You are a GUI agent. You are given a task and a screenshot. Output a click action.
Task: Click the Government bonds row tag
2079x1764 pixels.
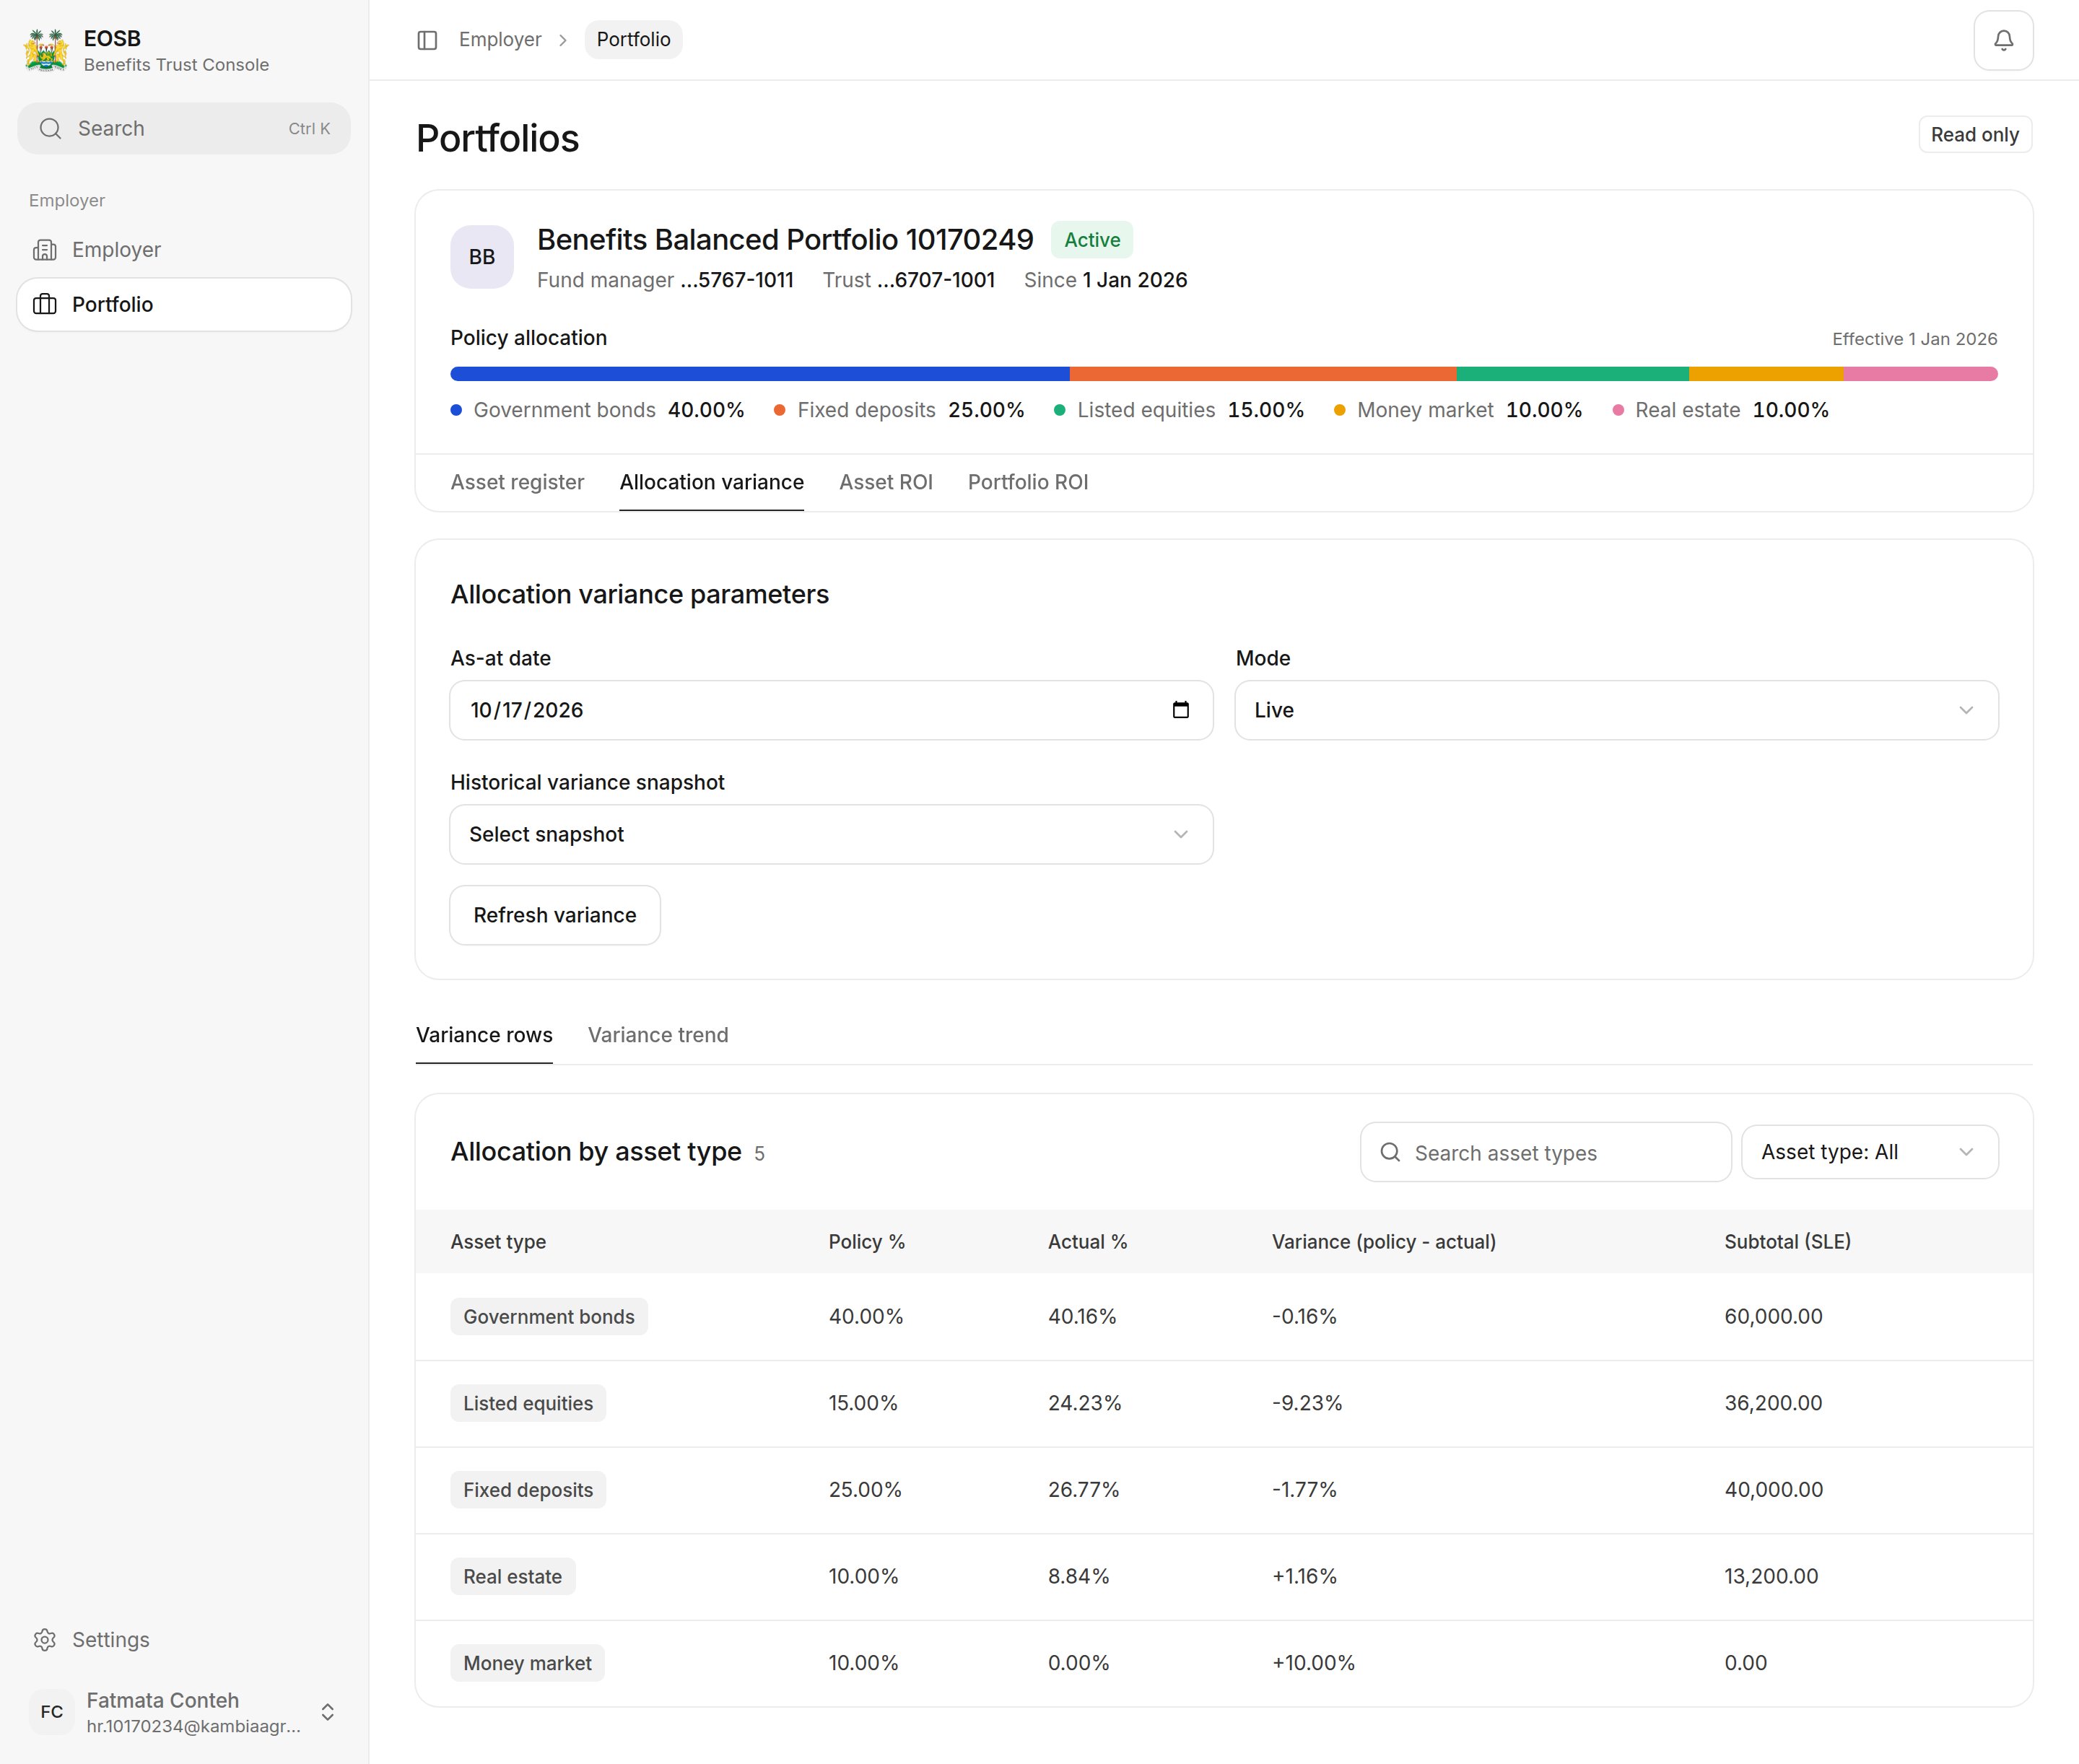click(x=549, y=1317)
